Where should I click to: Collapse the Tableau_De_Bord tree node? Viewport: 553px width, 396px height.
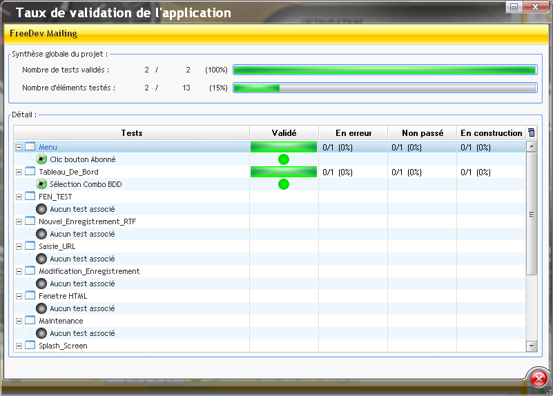click(x=19, y=172)
